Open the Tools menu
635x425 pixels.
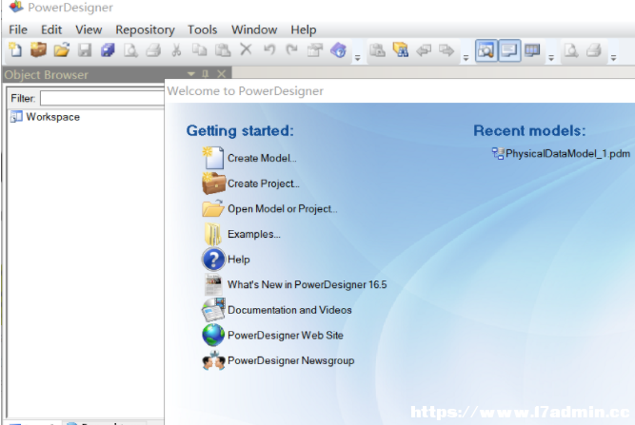coord(202,29)
